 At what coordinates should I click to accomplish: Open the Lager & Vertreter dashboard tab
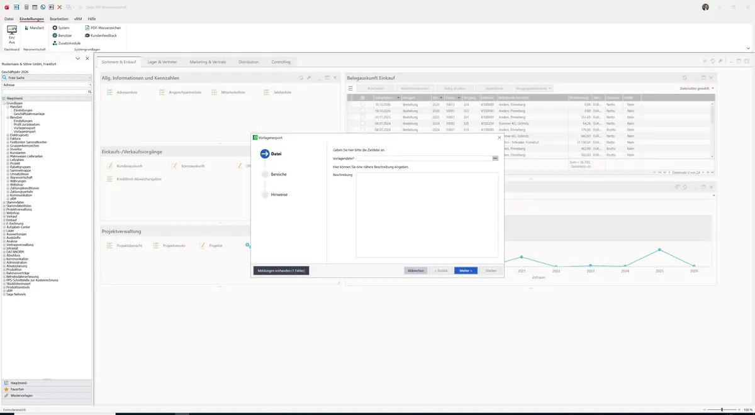(x=162, y=62)
